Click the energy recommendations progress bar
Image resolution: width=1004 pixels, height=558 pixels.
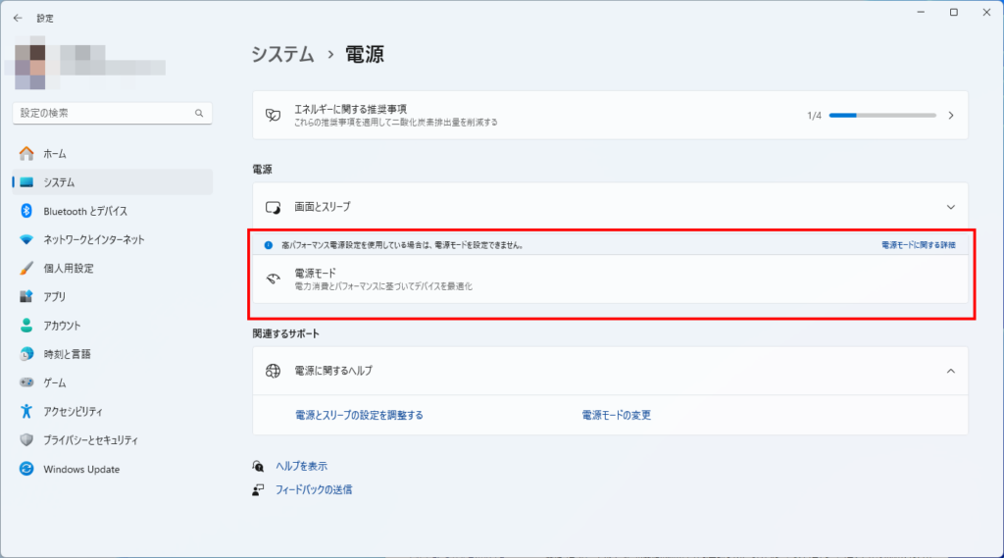(x=882, y=116)
